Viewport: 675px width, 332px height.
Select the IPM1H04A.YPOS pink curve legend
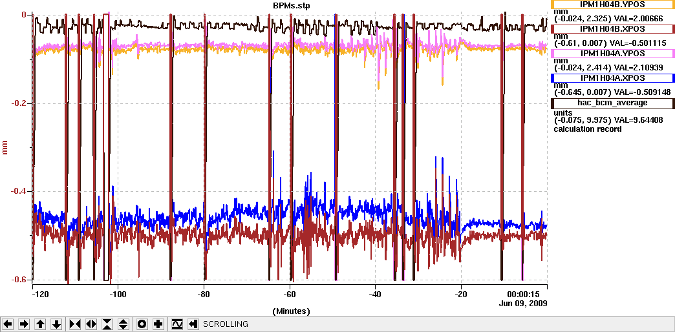pyautogui.click(x=612, y=54)
